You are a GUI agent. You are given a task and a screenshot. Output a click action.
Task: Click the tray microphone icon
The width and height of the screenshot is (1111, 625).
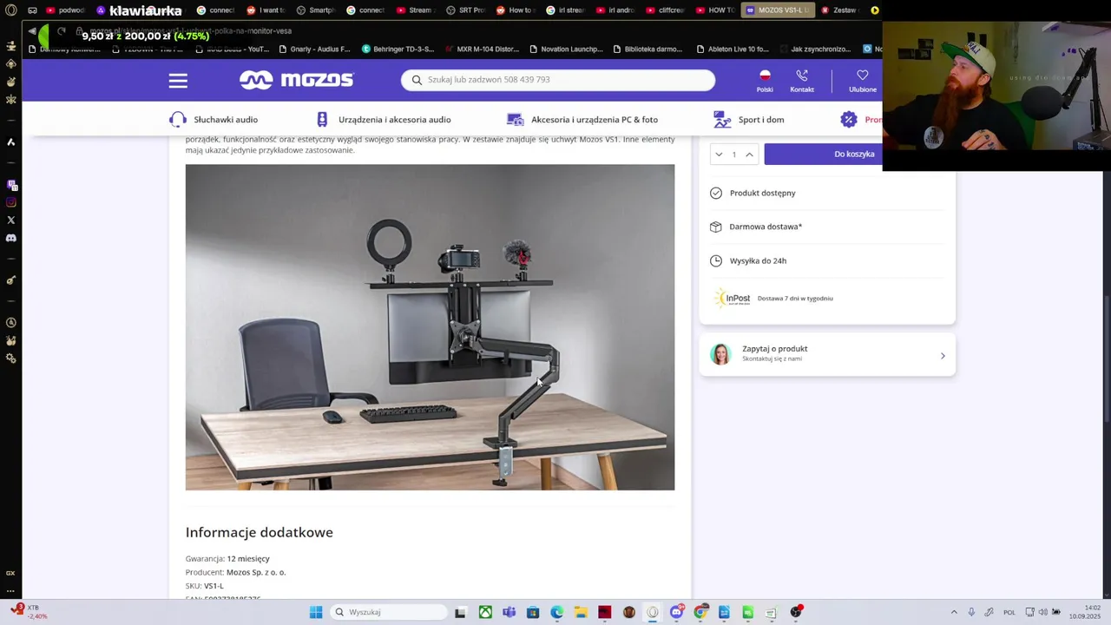(x=971, y=612)
